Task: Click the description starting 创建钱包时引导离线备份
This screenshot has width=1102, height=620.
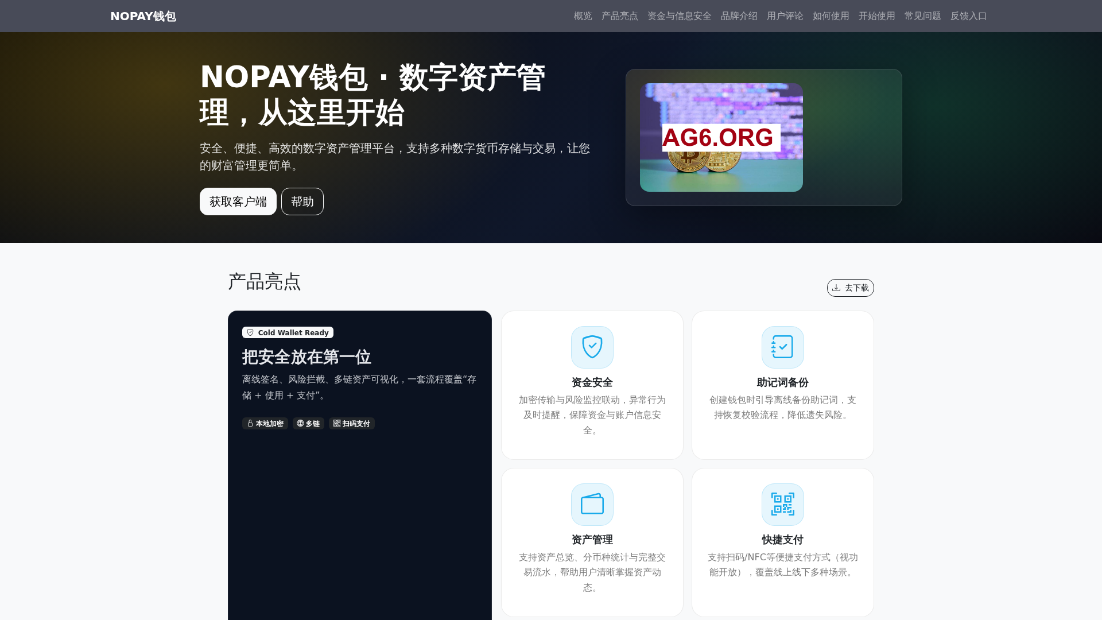Action: [x=783, y=408]
